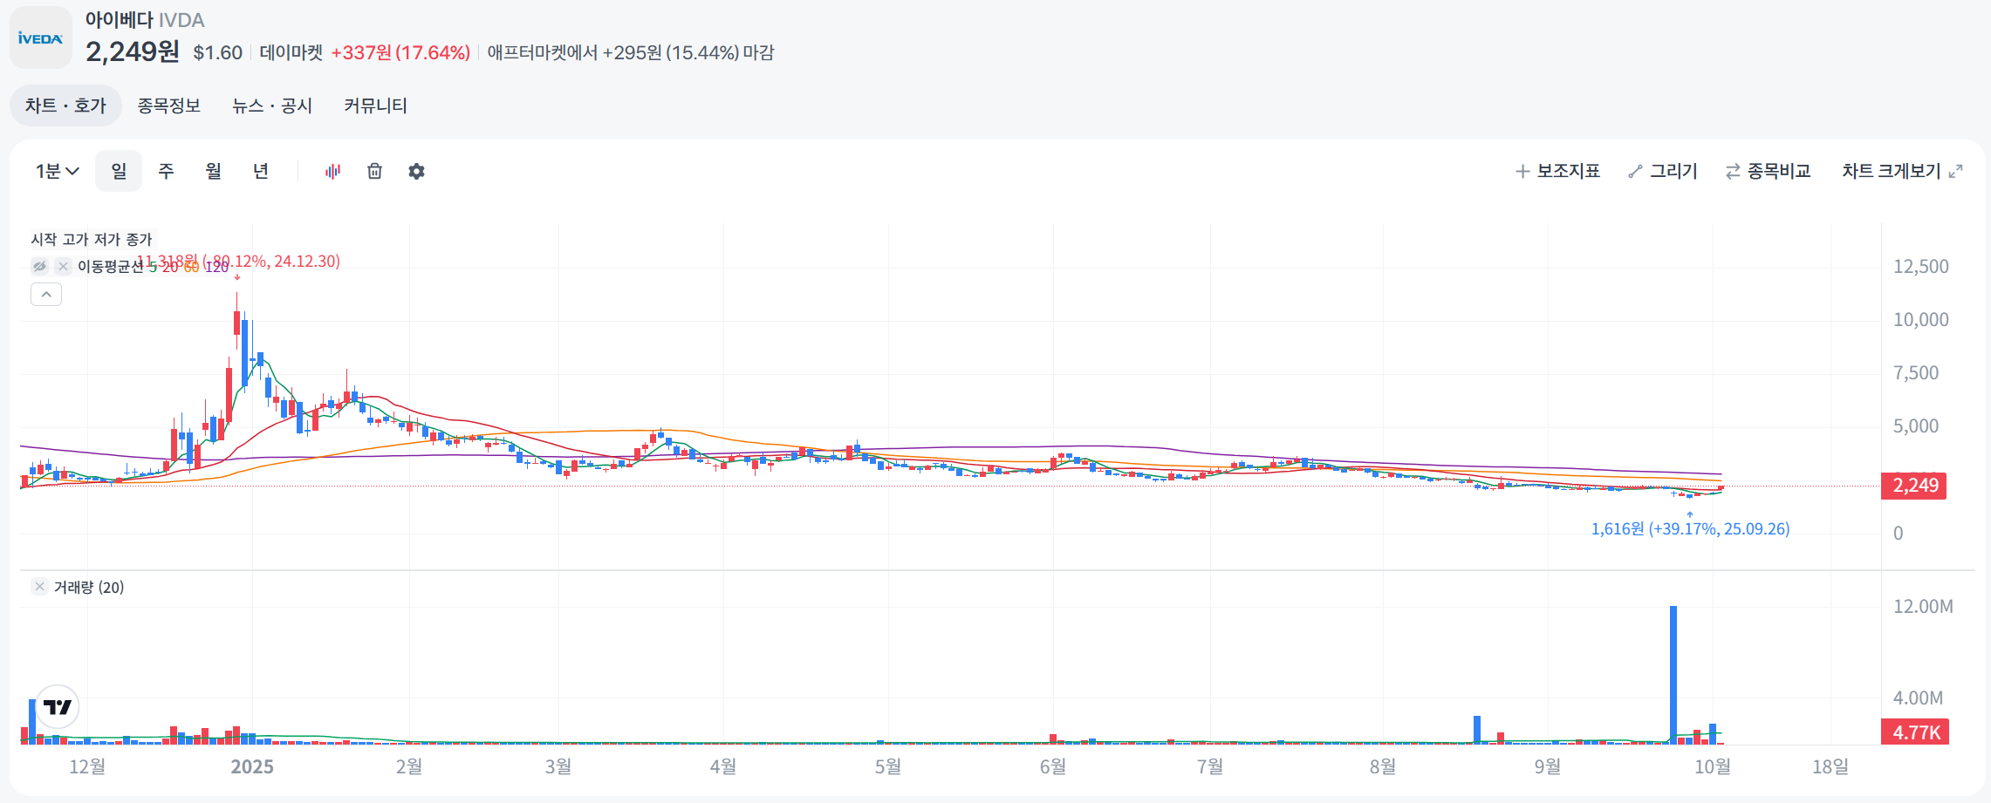This screenshot has width=1991, height=803.
Task: Click the 2,249 current price label
Action: [x=1913, y=486]
